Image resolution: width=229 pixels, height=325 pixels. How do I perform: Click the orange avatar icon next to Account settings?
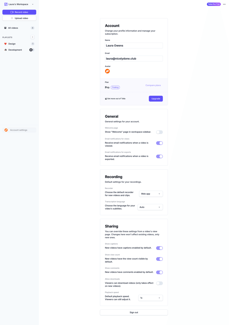(x=6, y=130)
